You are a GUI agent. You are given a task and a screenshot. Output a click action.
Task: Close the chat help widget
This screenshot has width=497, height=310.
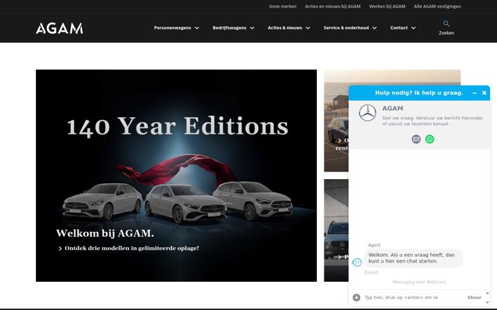485,93
